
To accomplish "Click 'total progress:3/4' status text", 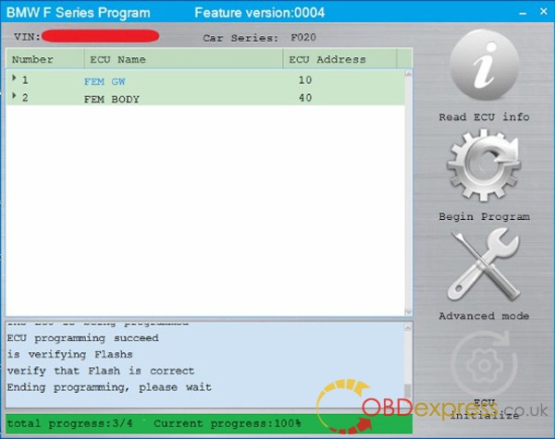I will pyautogui.click(x=70, y=423).
